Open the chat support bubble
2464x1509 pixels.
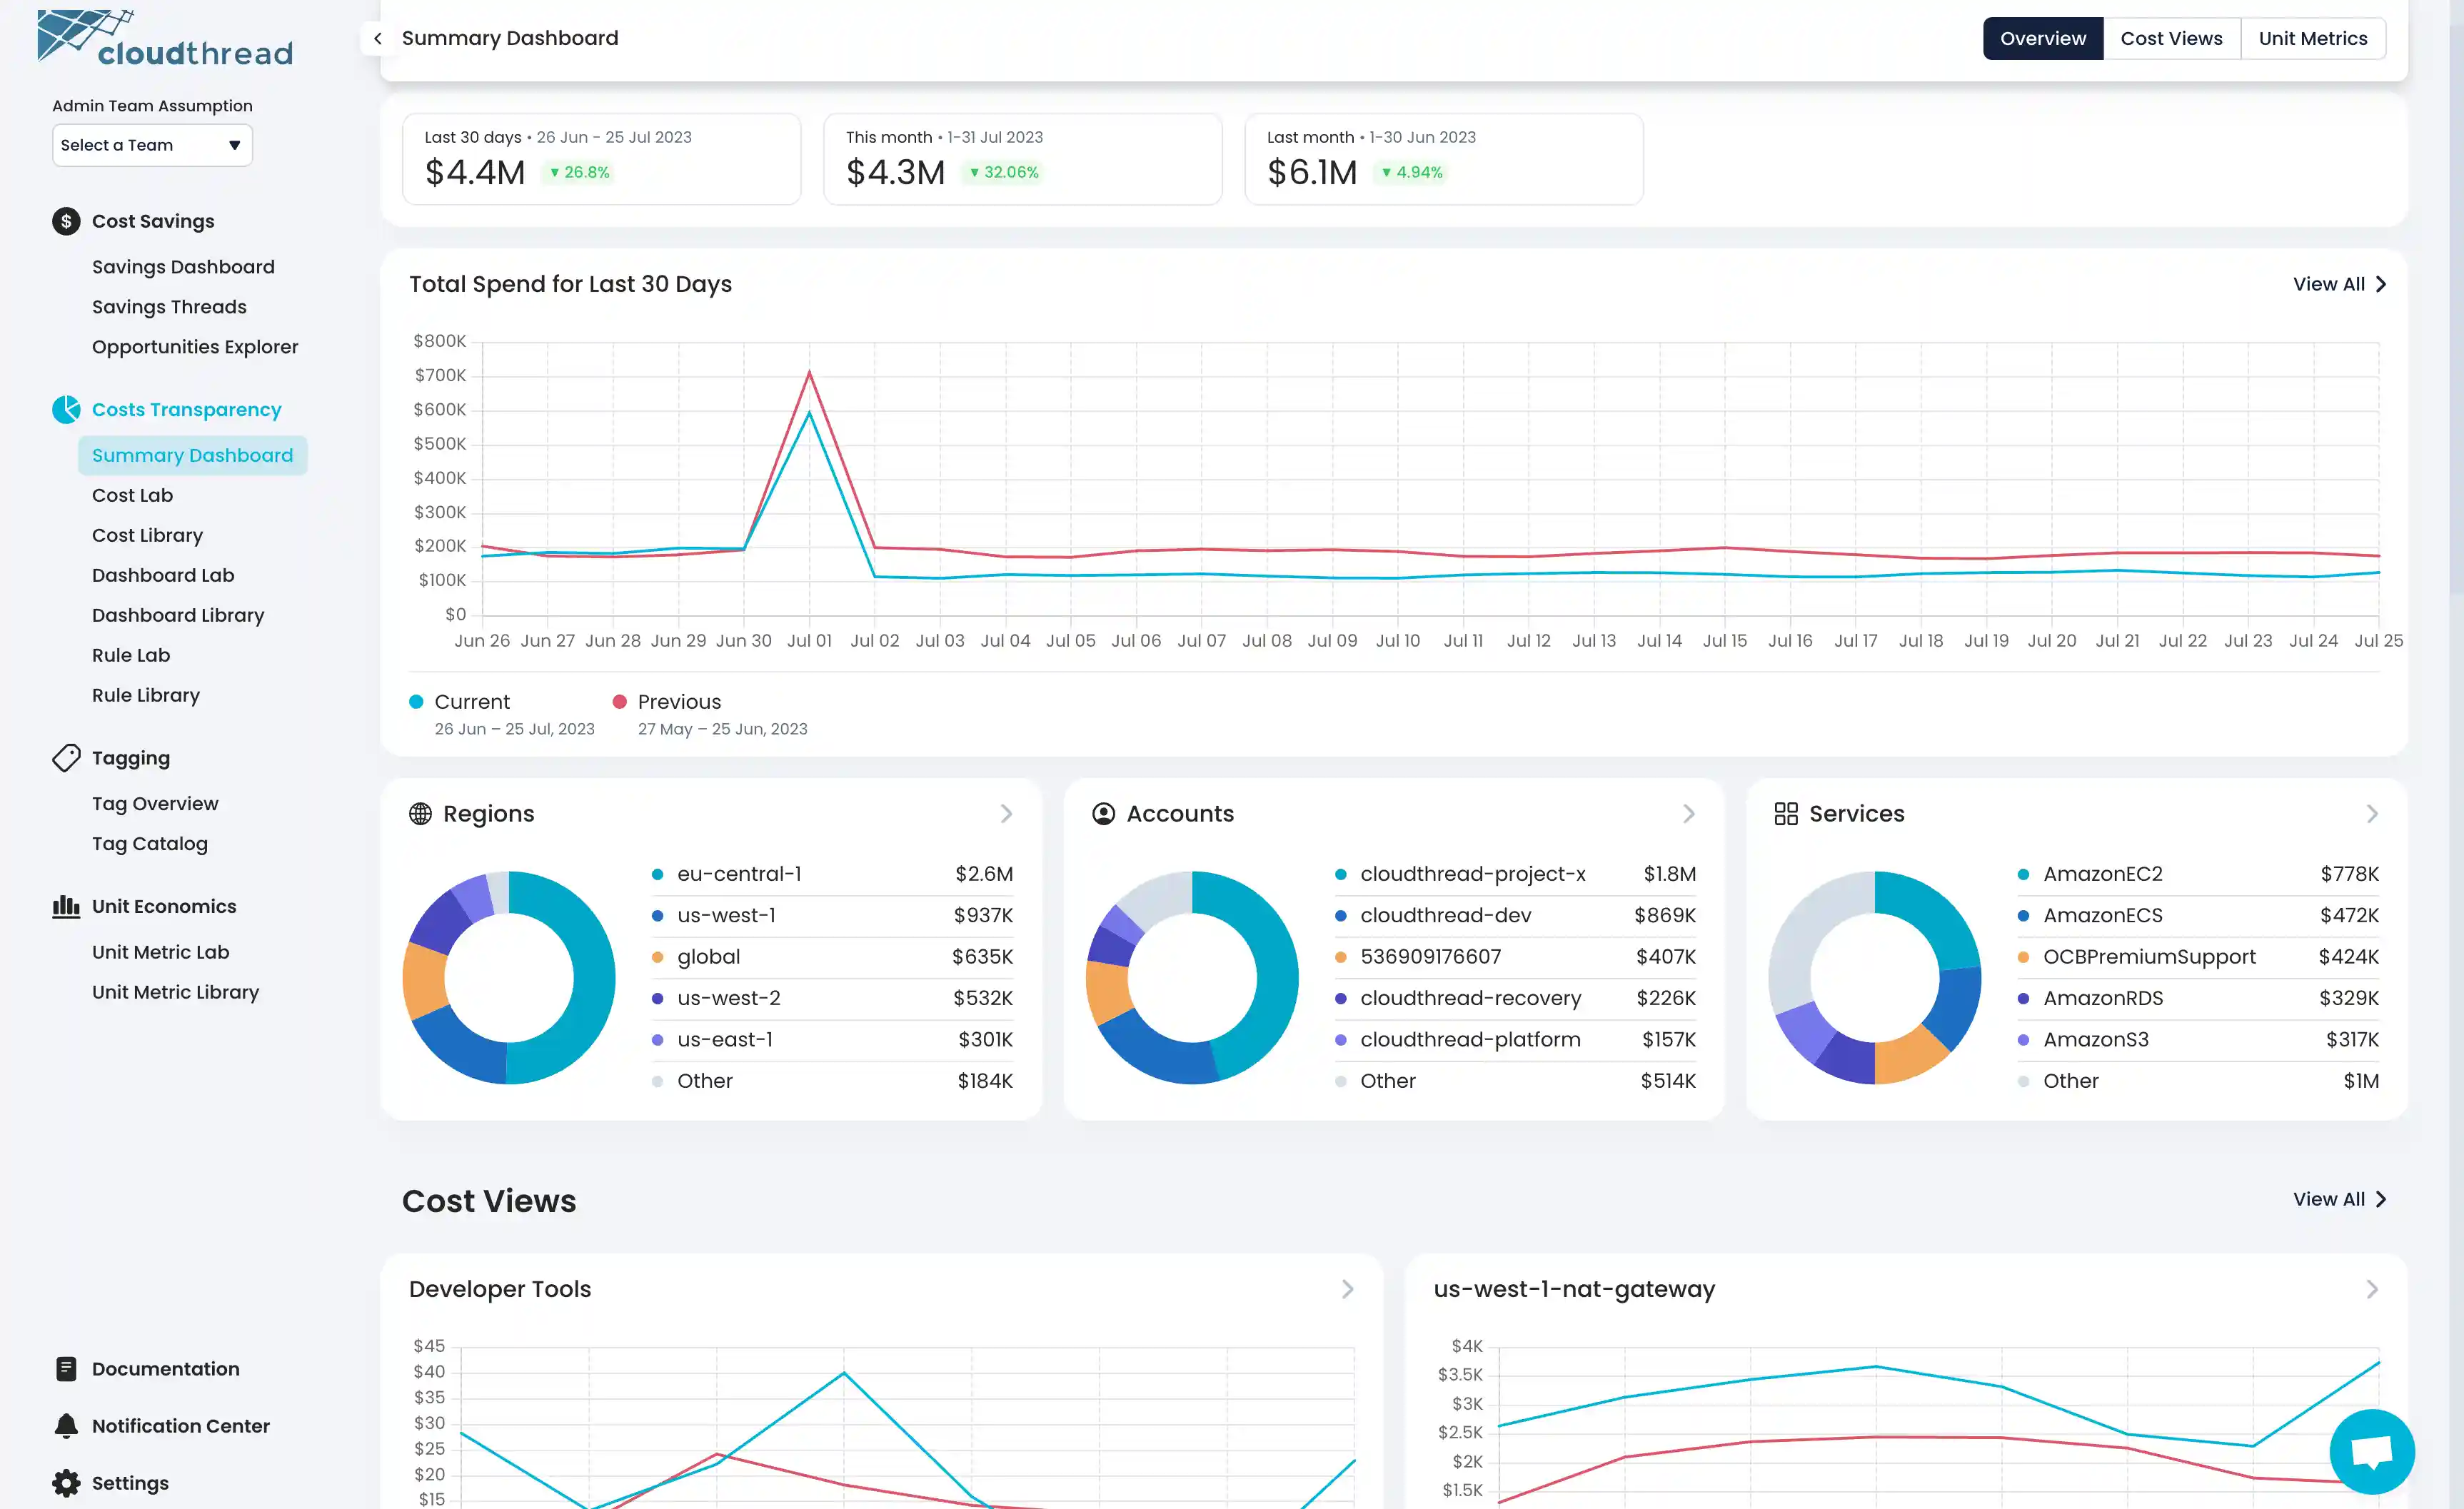(2371, 1451)
